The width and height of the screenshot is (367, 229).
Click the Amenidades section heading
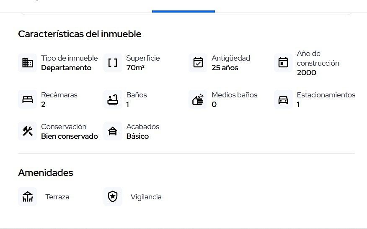[46, 173]
